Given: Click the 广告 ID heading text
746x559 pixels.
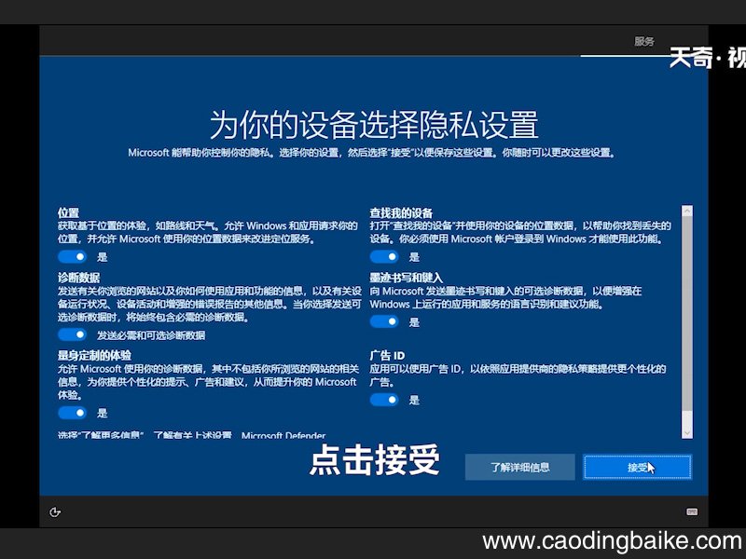Looking at the screenshot, I should (387, 355).
